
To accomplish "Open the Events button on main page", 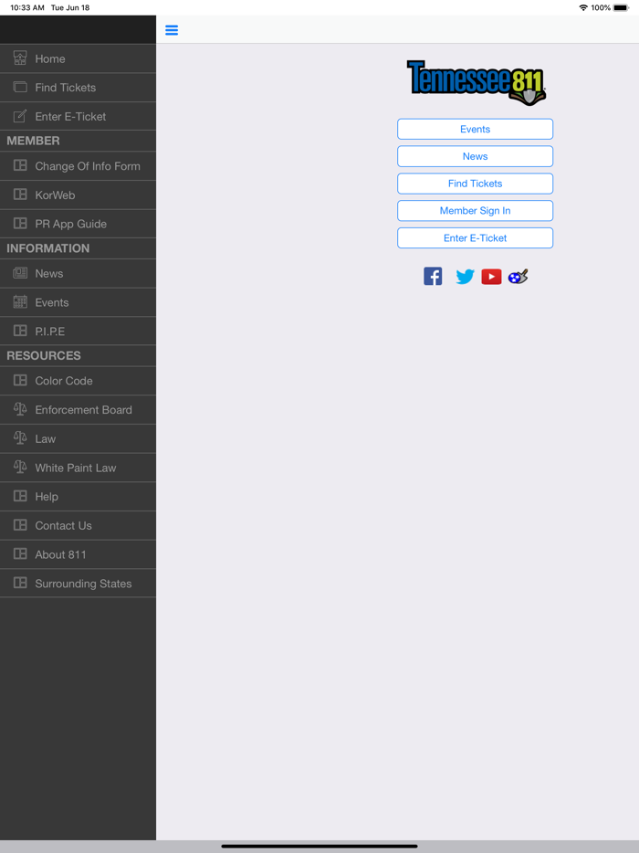I will pos(476,129).
